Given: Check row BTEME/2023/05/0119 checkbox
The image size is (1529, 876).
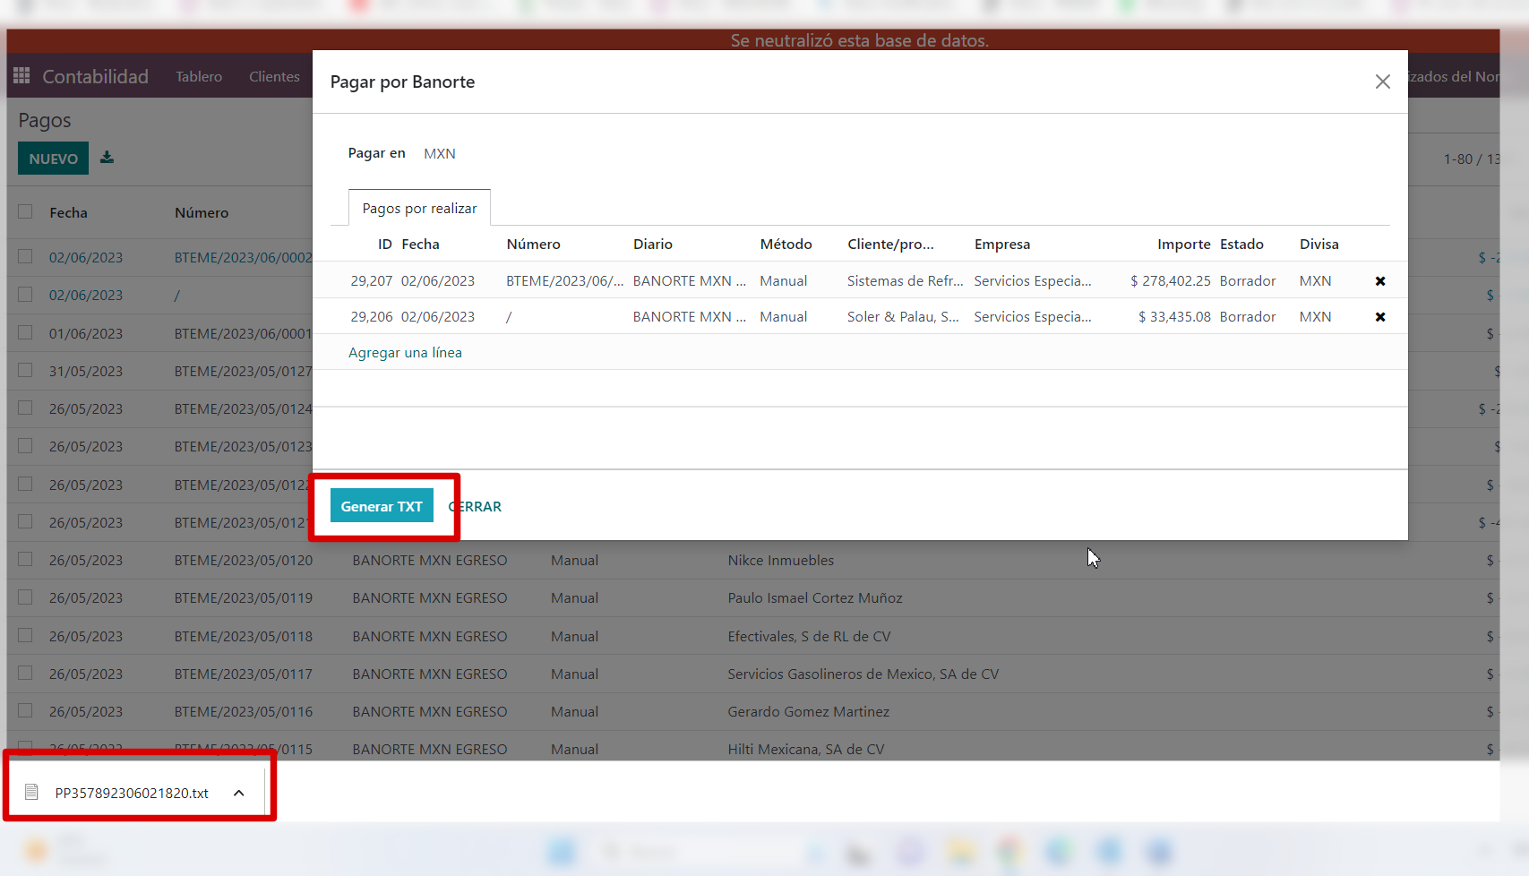Looking at the screenshot, I should [x=25, y=597].
